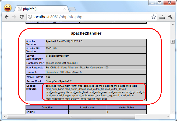Click the smiley profile avatar icon
This screenshot has height=121, width=177.
point(8,8)
